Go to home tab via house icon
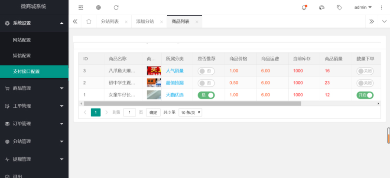Image resolution: width=390 pixels, height=178 pixels. 88,21
